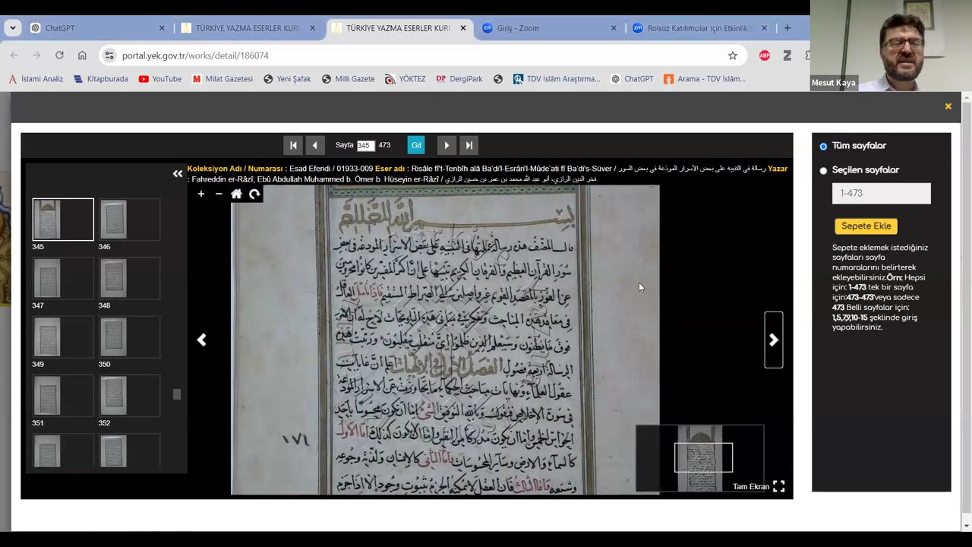Close the viewer overlay with yellow X
972x547 pixels.
[948, 106]
